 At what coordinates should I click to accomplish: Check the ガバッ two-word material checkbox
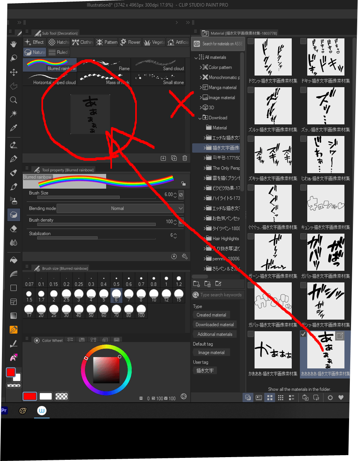point(303,236)
